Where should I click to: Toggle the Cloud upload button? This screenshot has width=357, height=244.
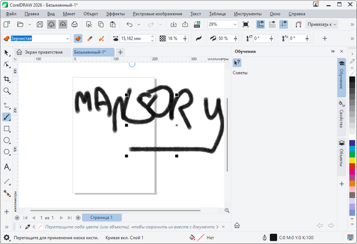[63, 25]
